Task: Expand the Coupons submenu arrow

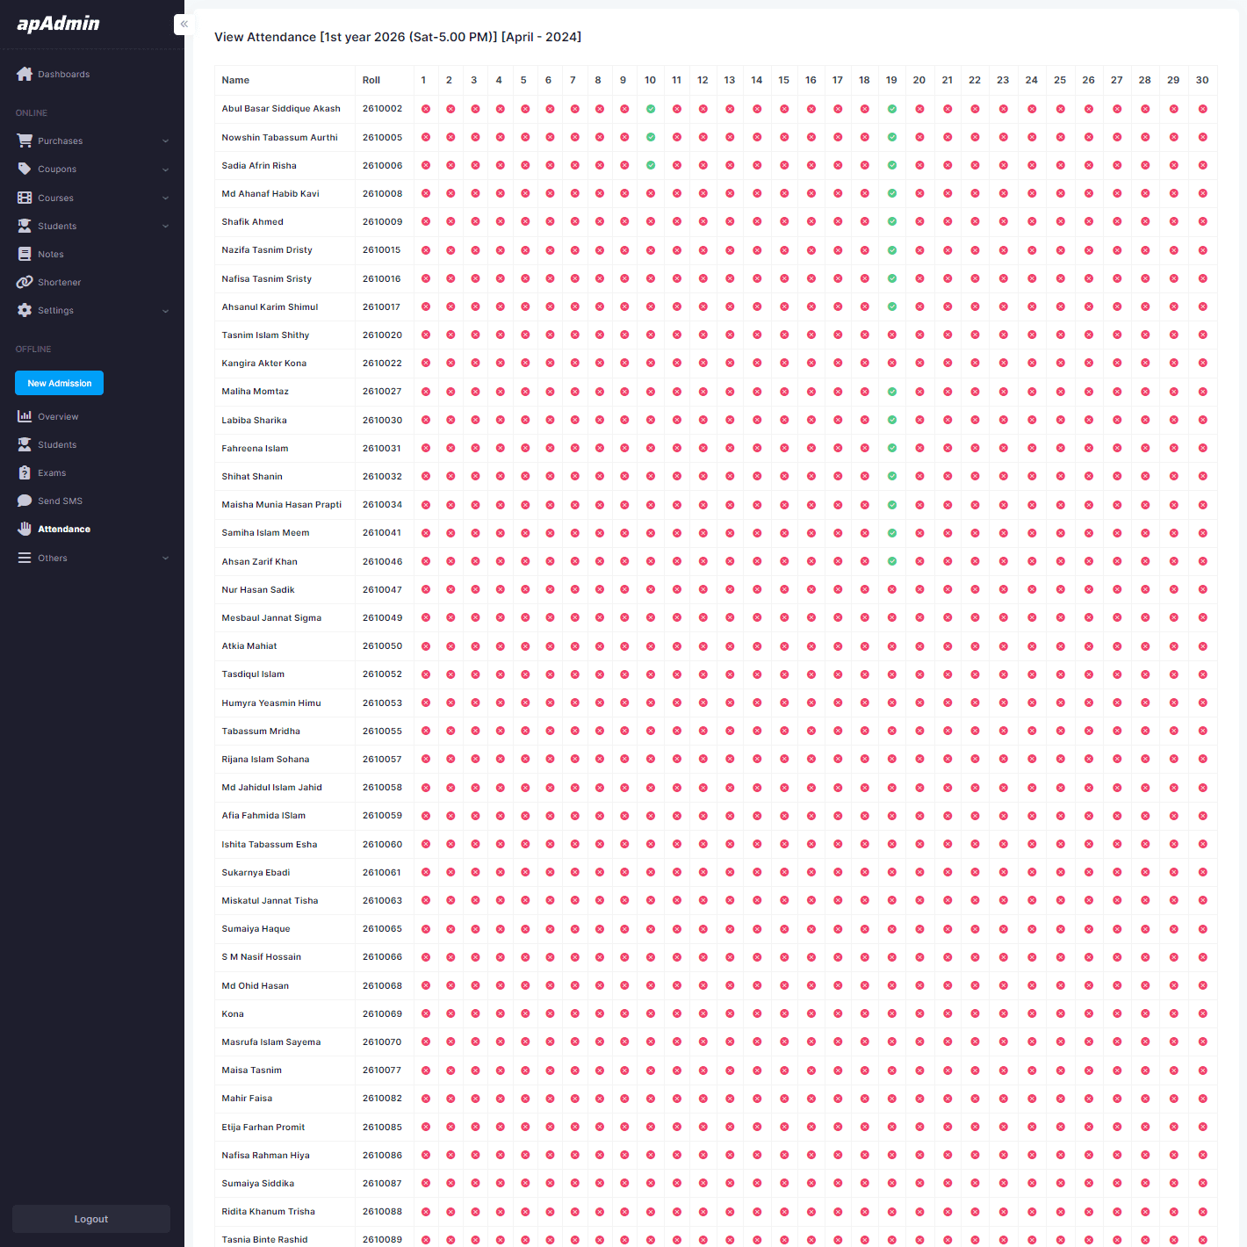Action: click(165, 169)
